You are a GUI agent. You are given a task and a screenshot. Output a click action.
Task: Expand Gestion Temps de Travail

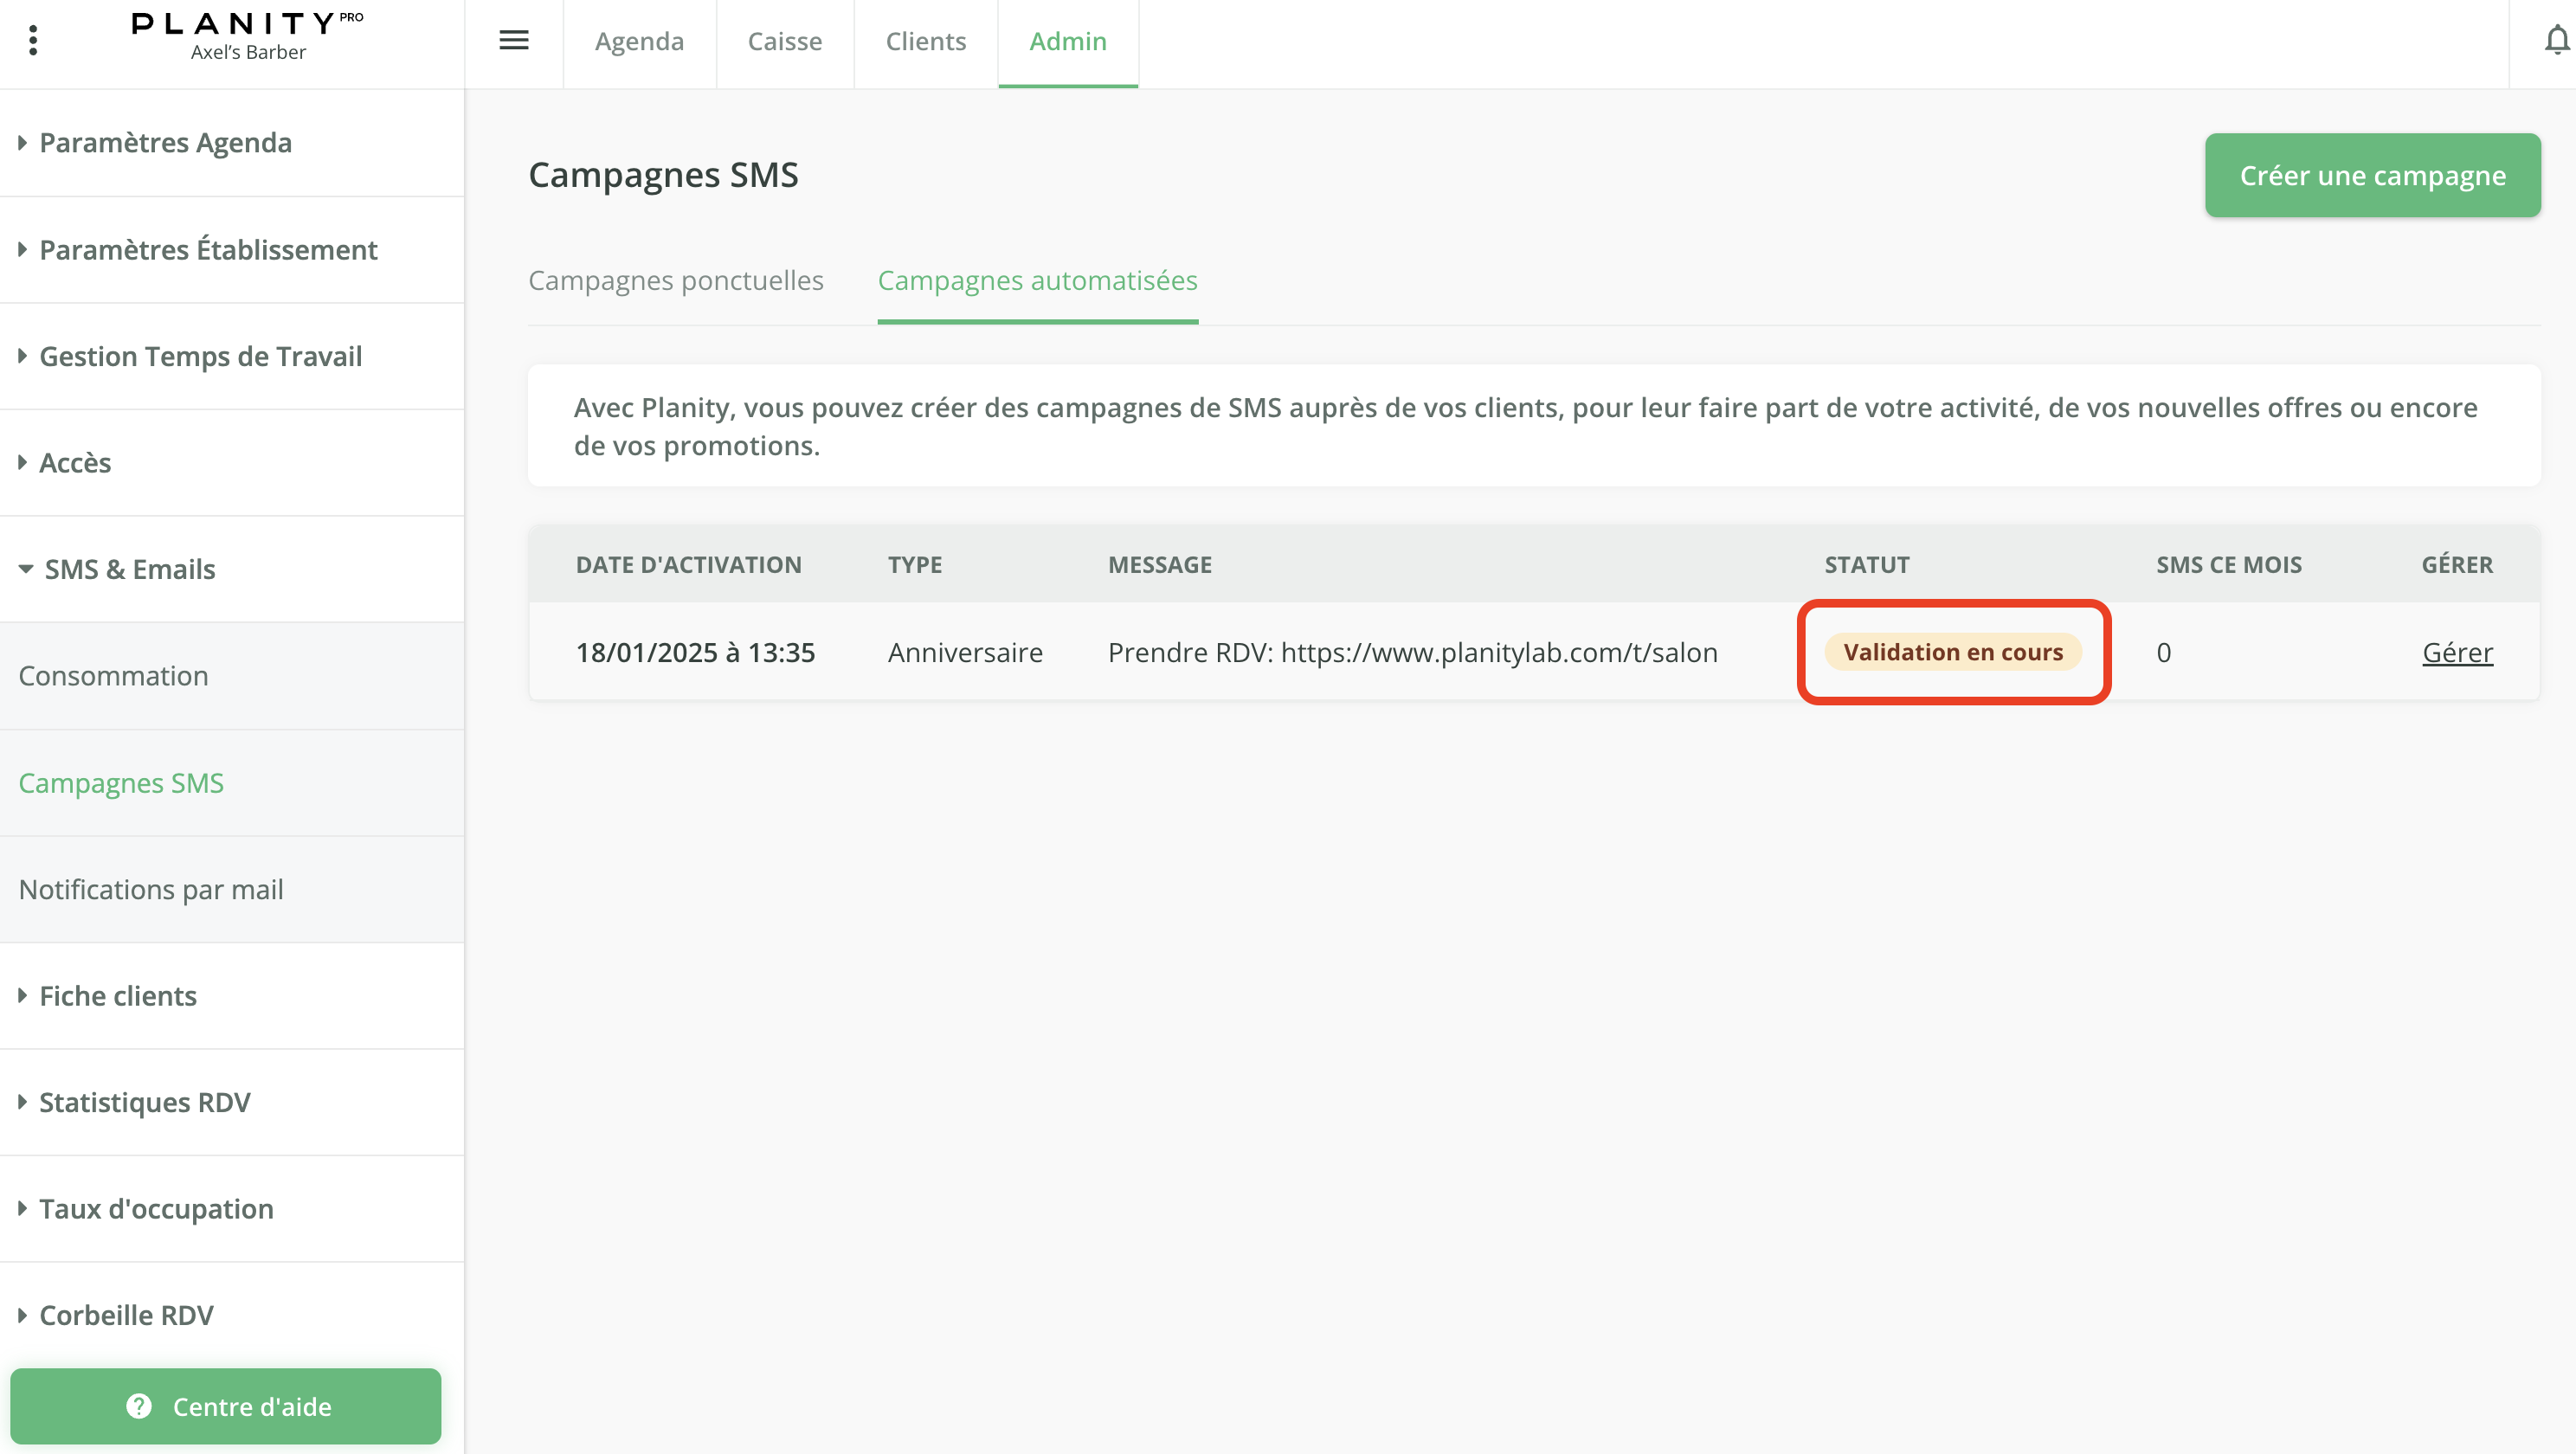tap(200, 356)
